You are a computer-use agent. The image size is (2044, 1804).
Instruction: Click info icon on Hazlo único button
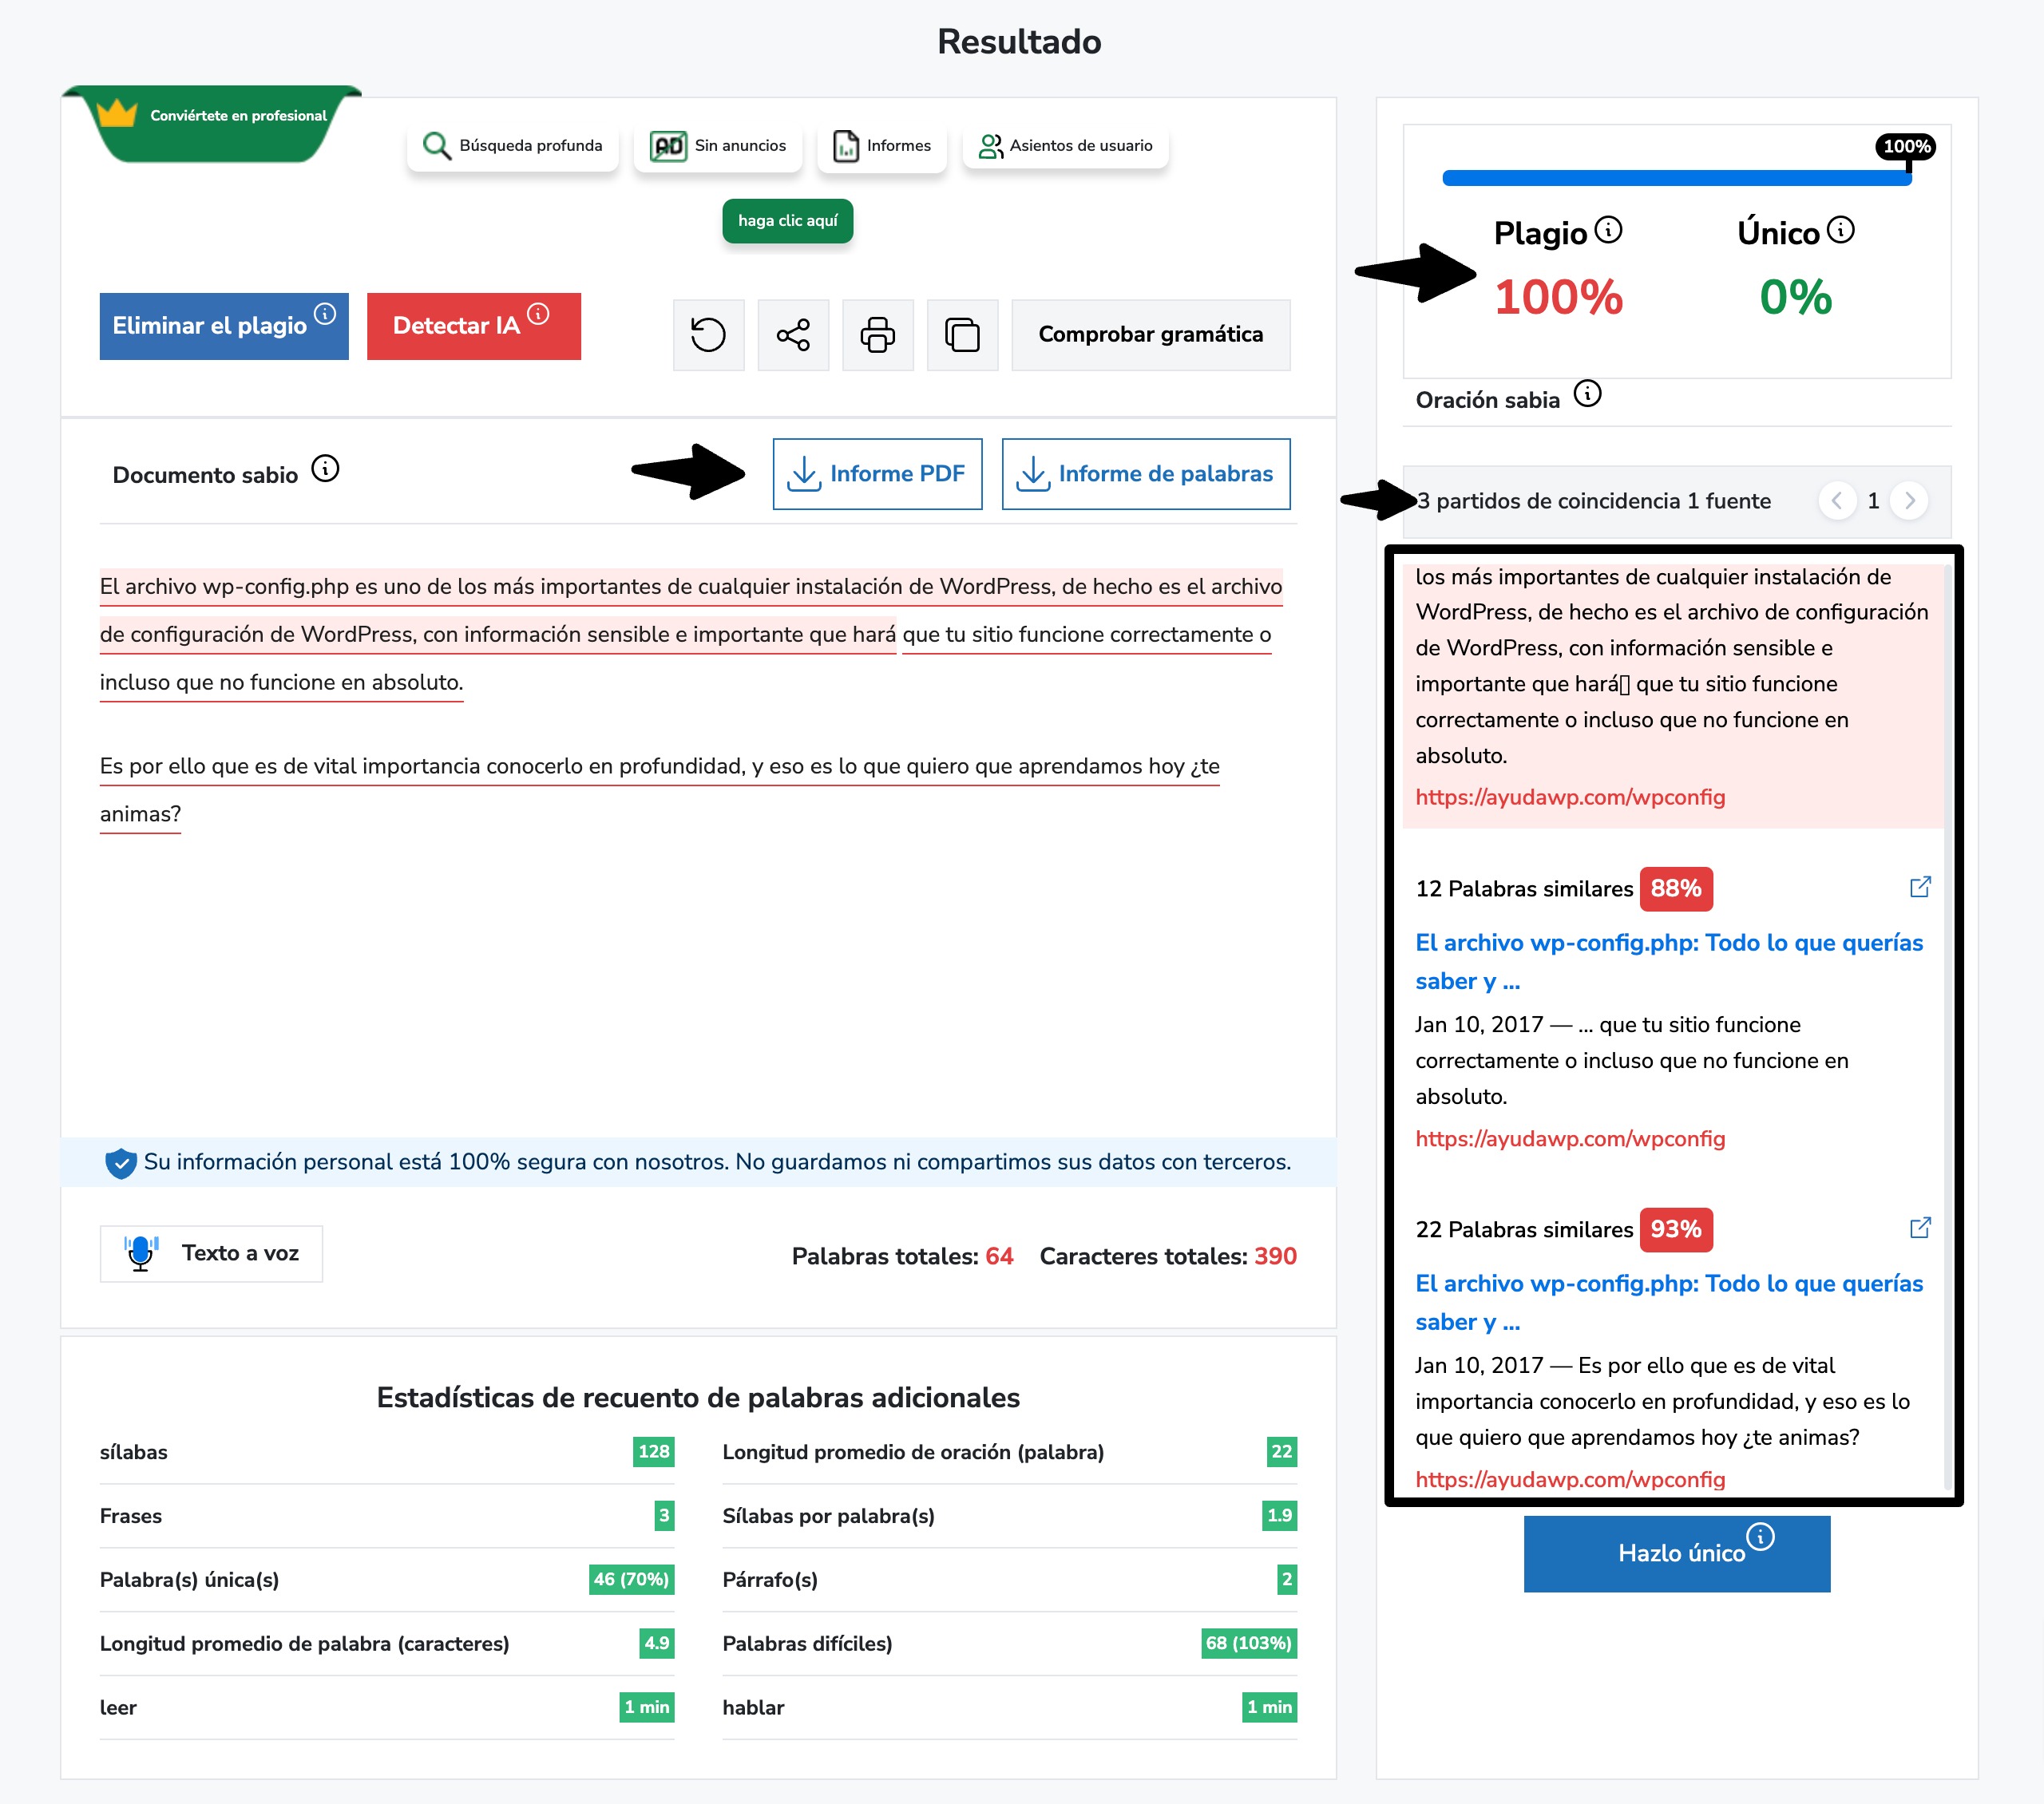[1760, 1536]
